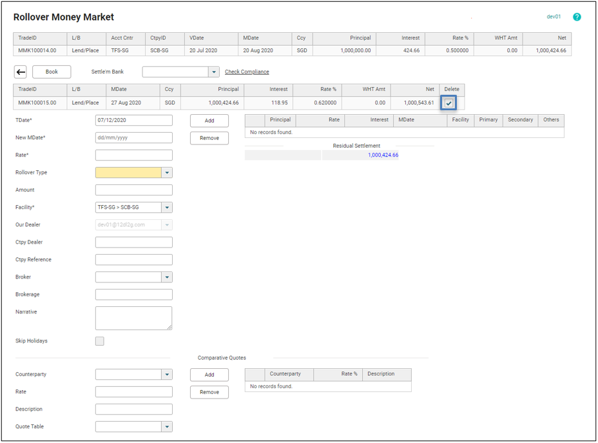
Task: Open the Quote Table dropdown
Action: point(167,427)
